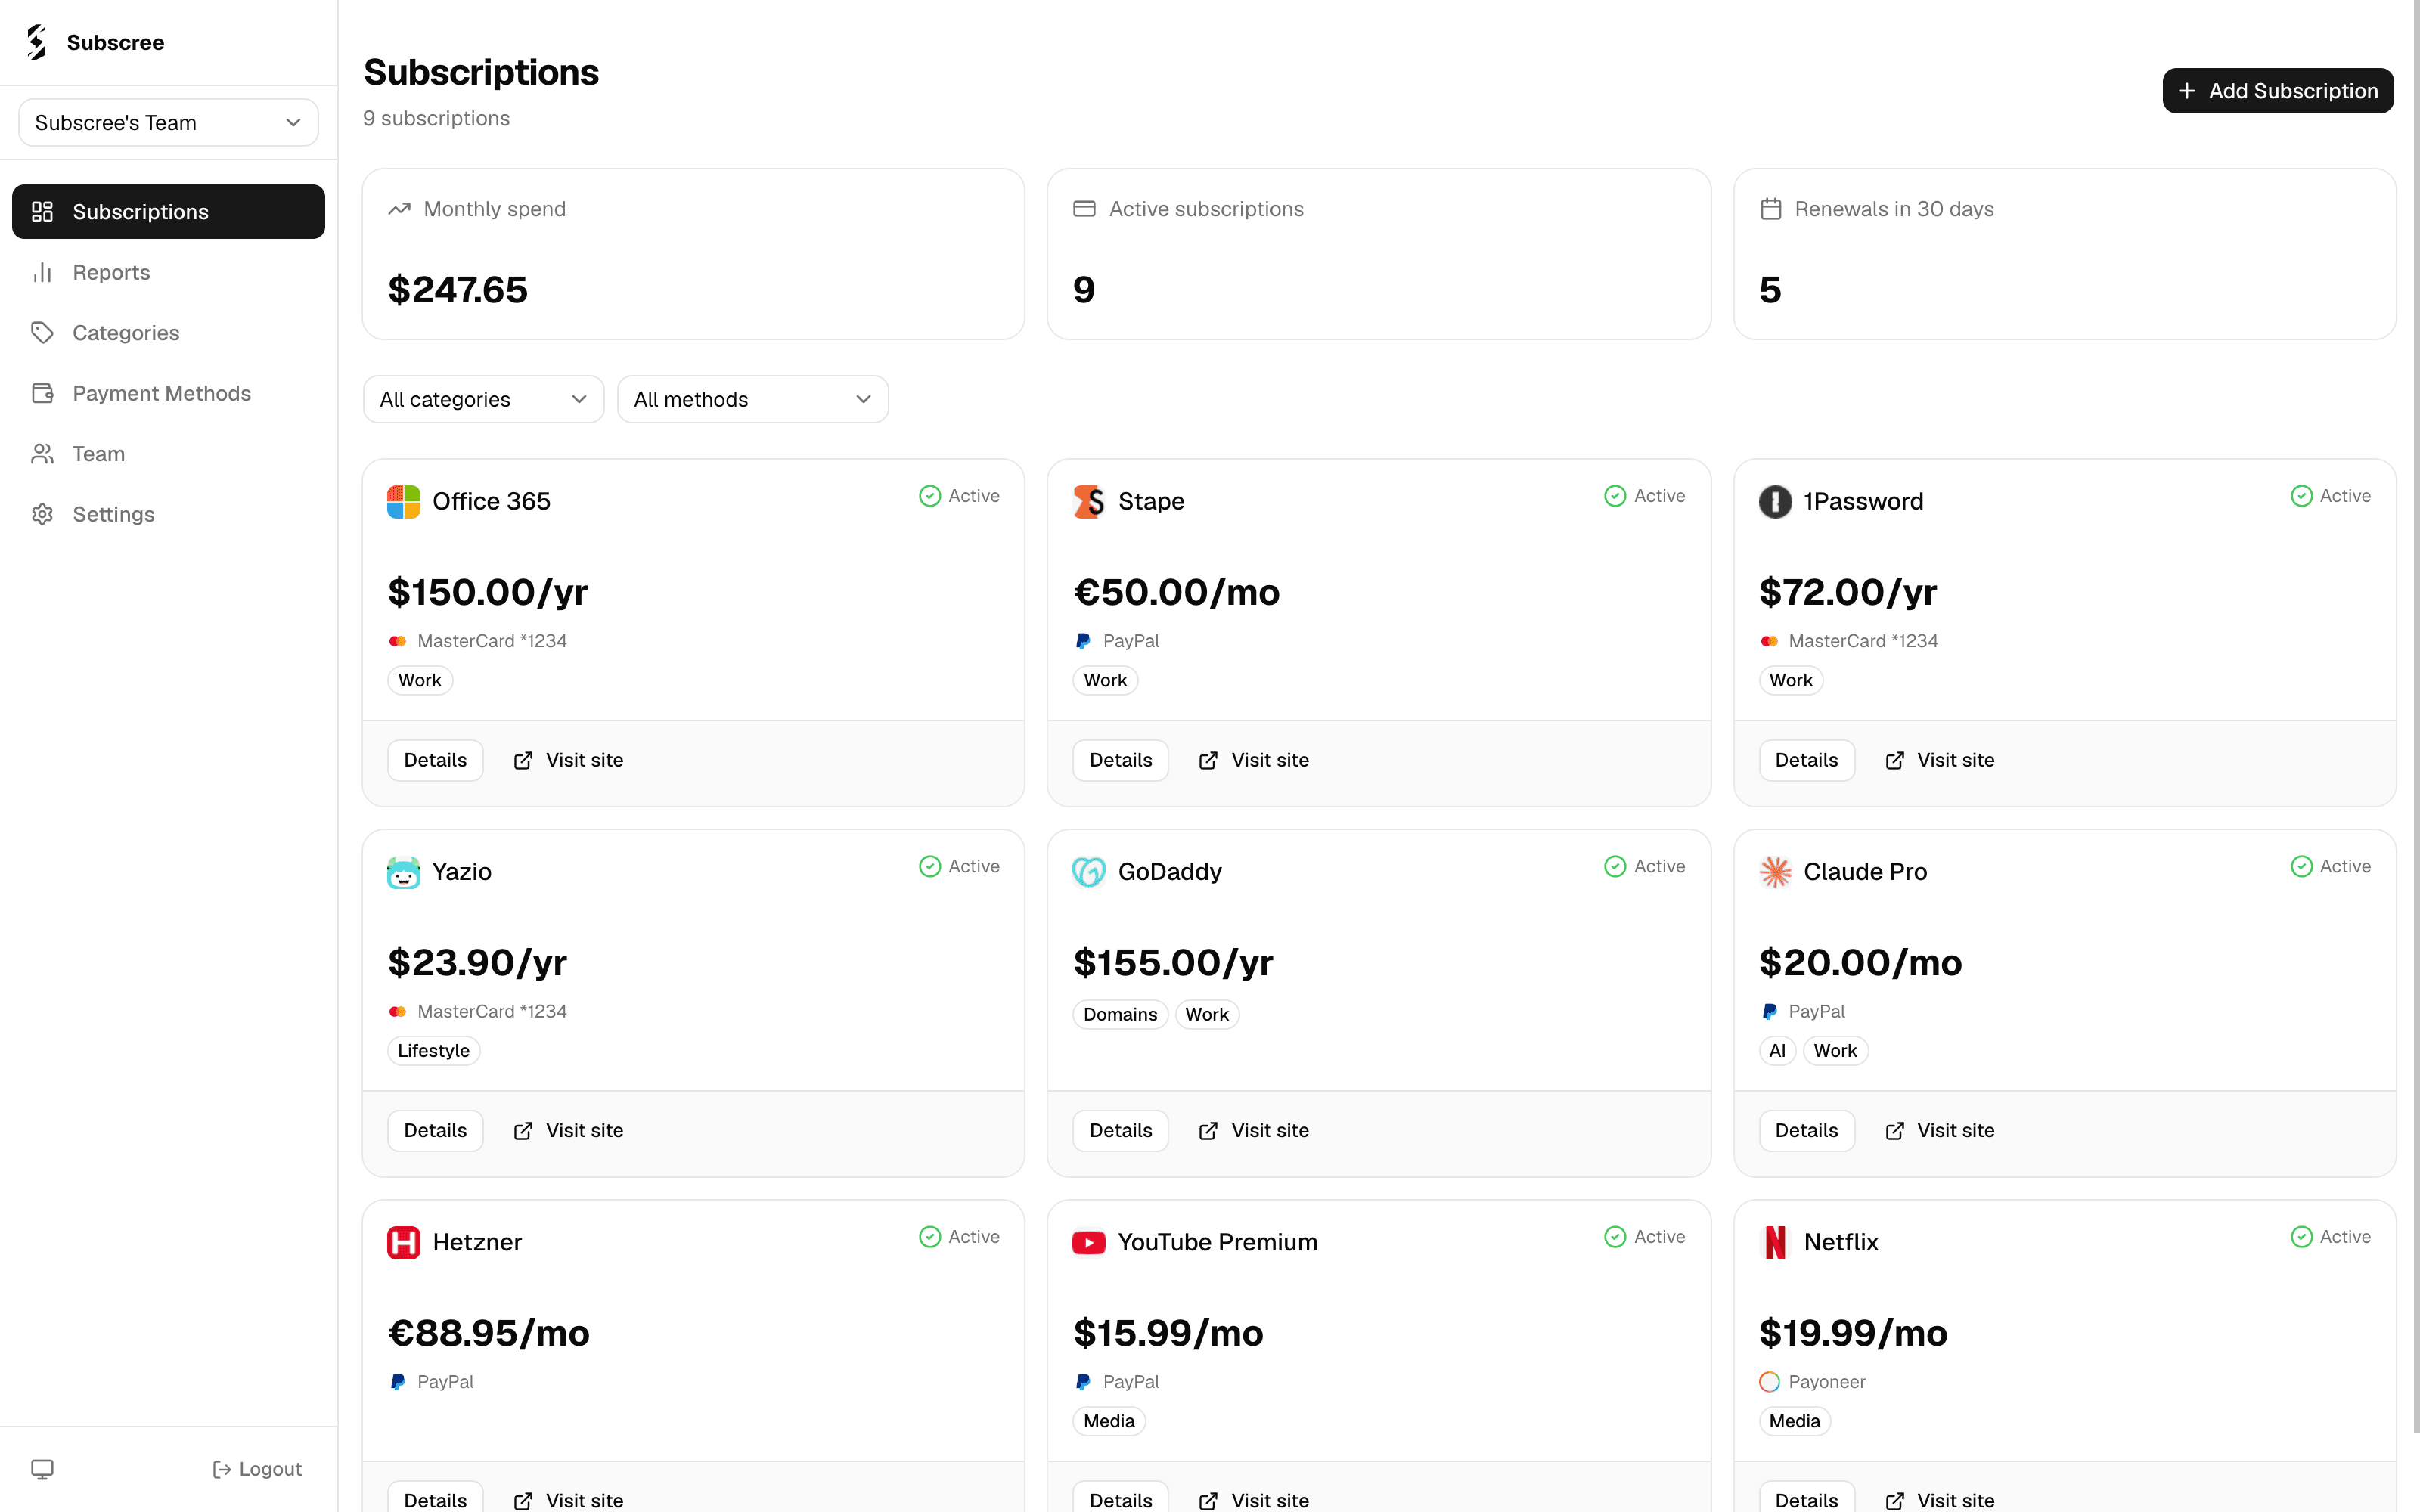Click the Active status on Stape
The image size is (2420, 1512).
coord(1644,496)
